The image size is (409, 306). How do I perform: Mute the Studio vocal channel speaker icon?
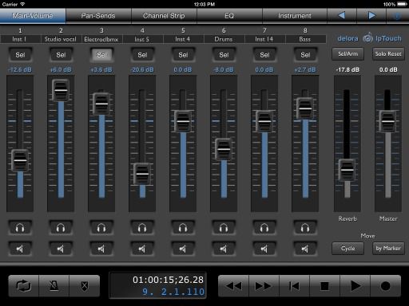coord(61,249)
